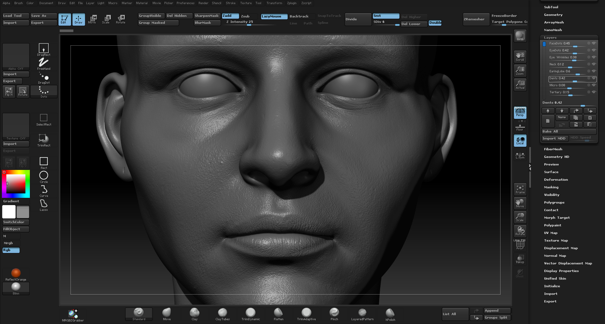Expand the Masking section

coord(551,187)
